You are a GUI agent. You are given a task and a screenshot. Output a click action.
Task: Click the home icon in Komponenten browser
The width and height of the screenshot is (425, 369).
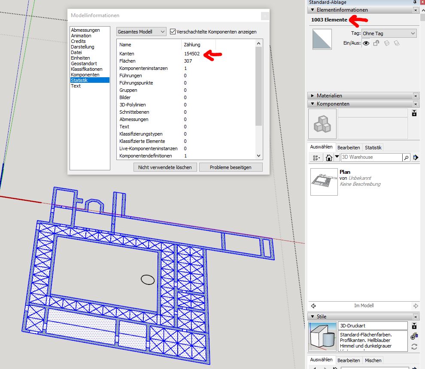tap(329, 157)
